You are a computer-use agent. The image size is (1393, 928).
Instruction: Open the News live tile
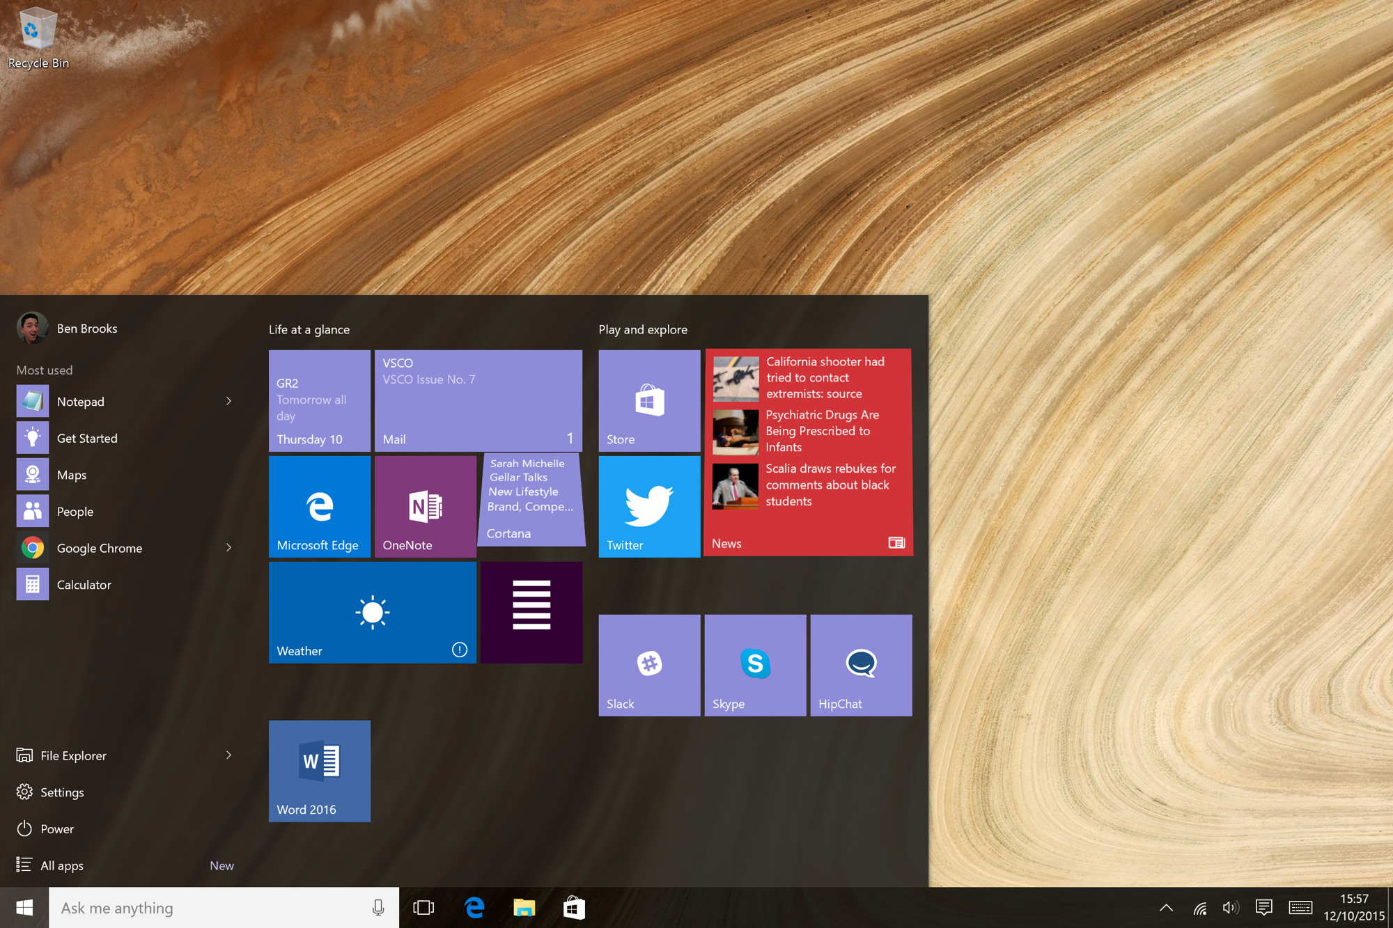(x=808, y=453)
